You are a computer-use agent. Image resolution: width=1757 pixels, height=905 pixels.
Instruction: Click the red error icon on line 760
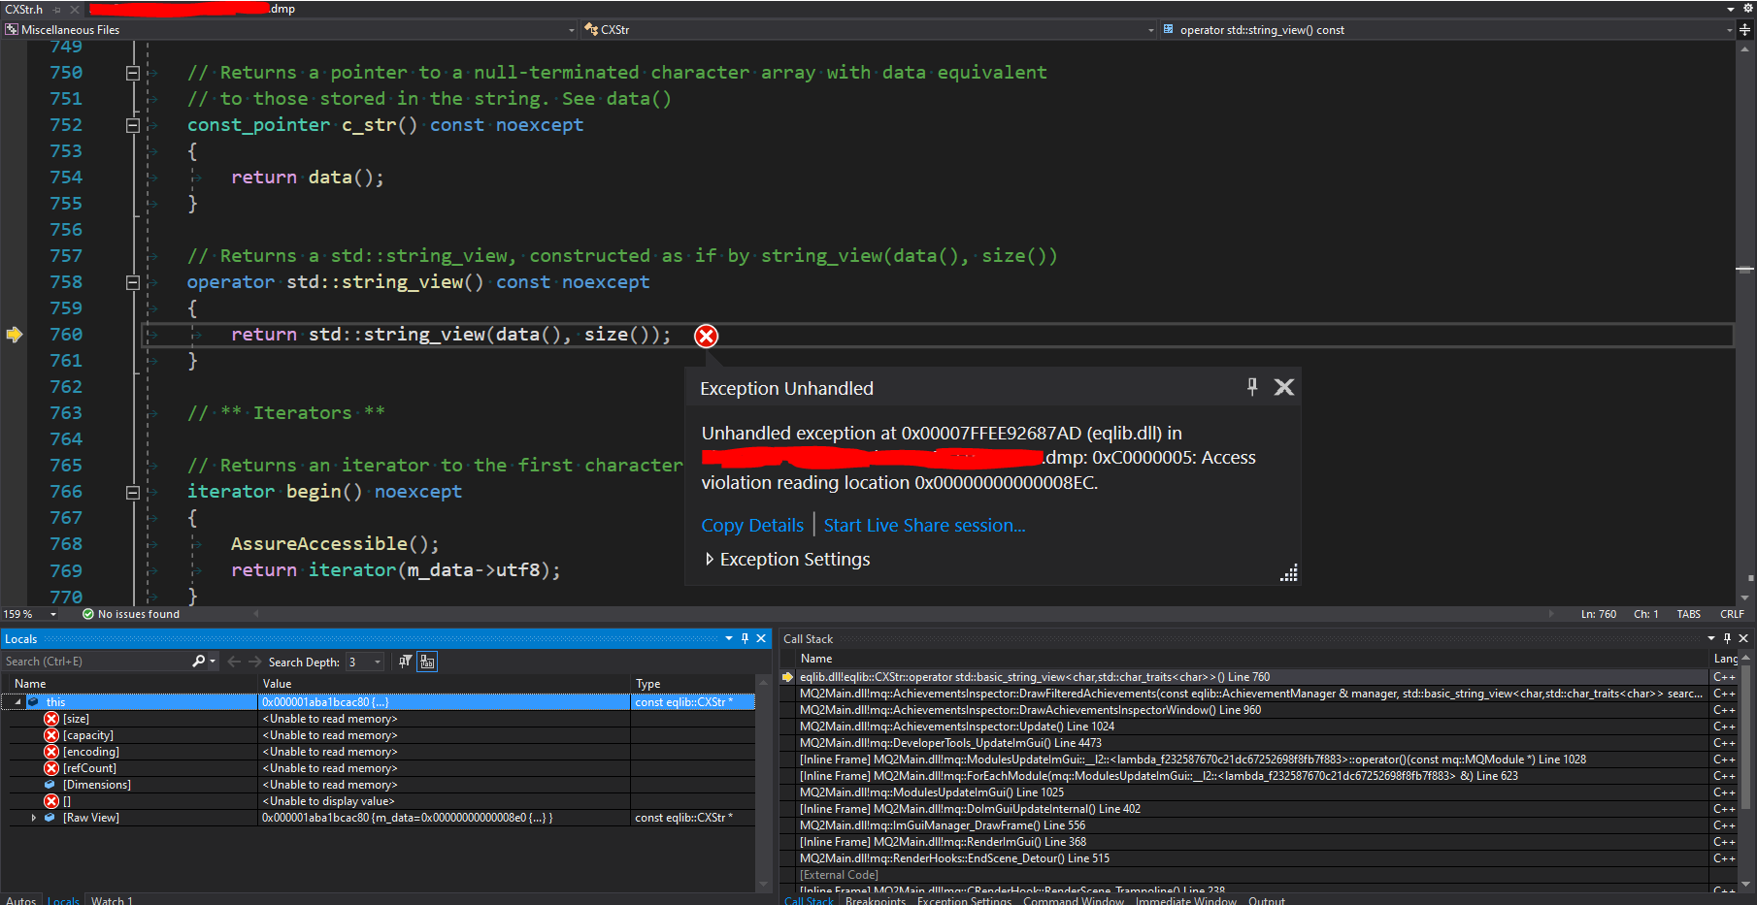[706, 337]
